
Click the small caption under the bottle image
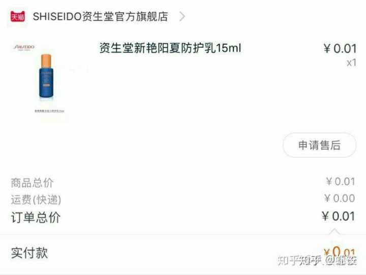click(49, 111)
